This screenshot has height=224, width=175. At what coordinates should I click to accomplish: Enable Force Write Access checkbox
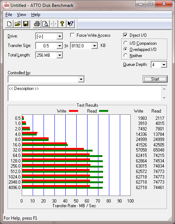coord(72,35)
